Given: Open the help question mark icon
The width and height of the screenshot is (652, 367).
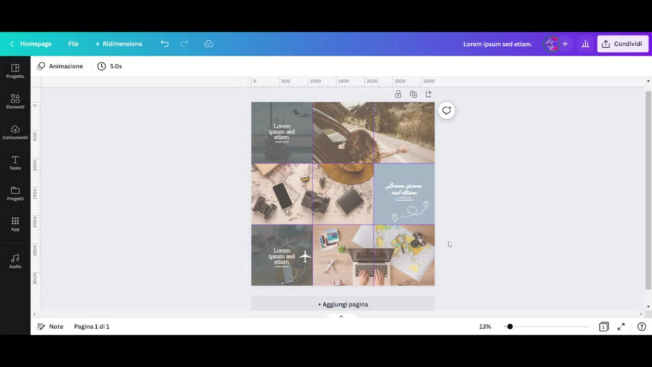Looking at the screenshot, I should [641, 327].
